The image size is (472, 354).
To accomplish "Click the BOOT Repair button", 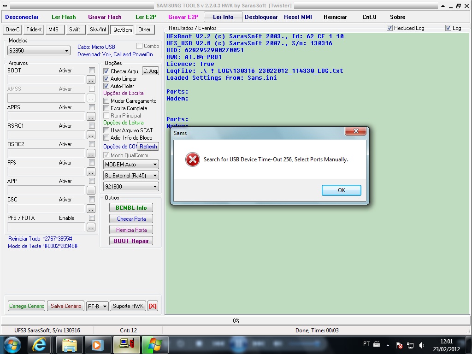I will point(131,241).
